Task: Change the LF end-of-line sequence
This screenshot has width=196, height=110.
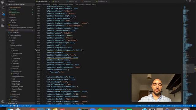Action: pos(164,106)
